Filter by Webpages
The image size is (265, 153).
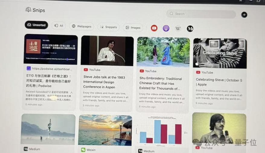tap(81, 26)
